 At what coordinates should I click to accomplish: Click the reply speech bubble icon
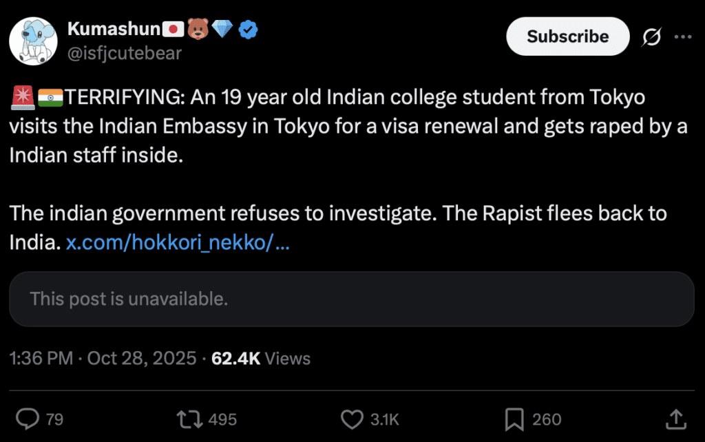[x=27, y=419]
